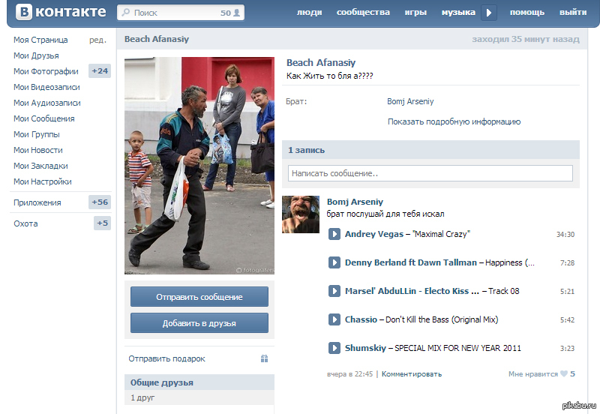Viewport: 600px width, 414px height.
Task: Go to Мои Аудиозаписи in the sidebar
Action: (47, 103)
